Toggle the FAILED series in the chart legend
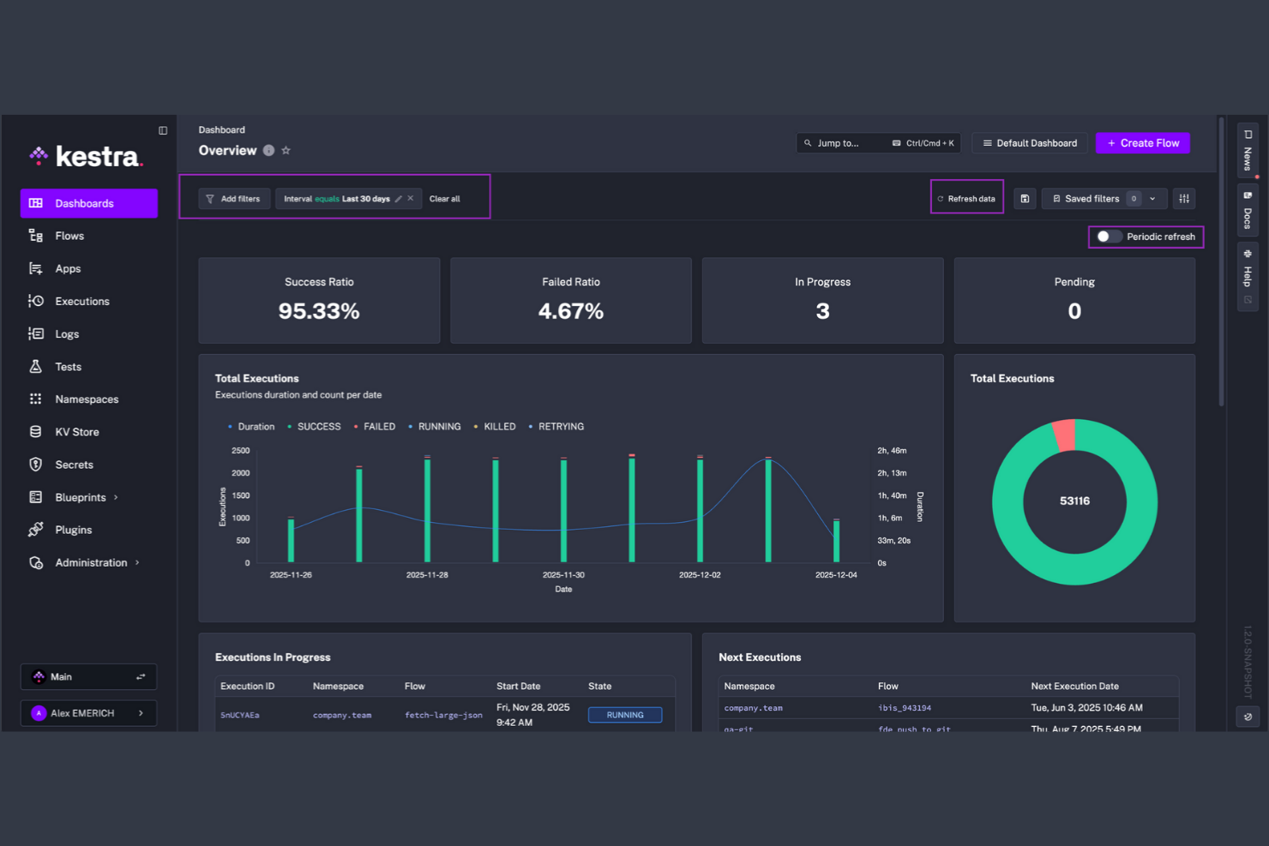The image size is (1269, 846). pyautogui.click(x=378, y=426)
